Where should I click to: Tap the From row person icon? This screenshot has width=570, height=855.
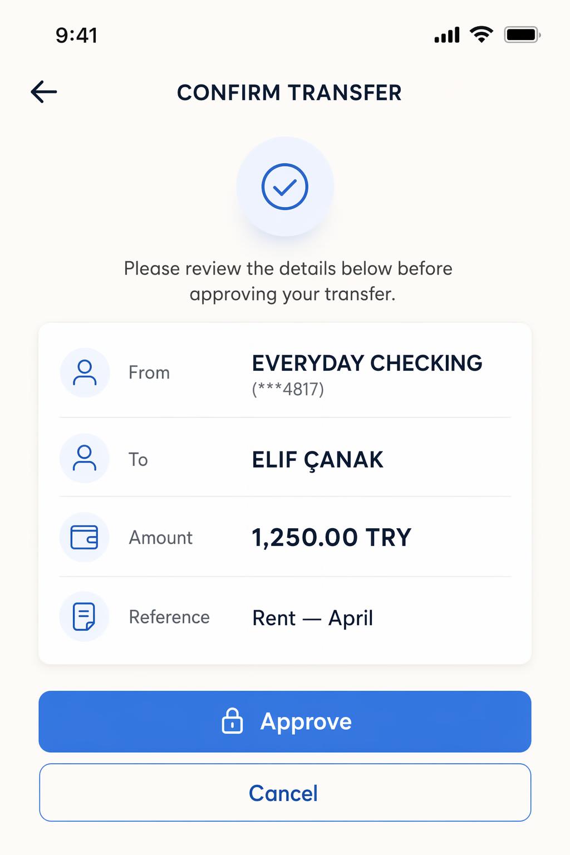tap(85, 372)
